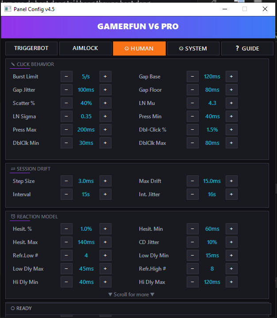The width and height of the screenshot is (277, 318).
Task: Open the GUIDE help tab
Action: click(x=247, y=48)
